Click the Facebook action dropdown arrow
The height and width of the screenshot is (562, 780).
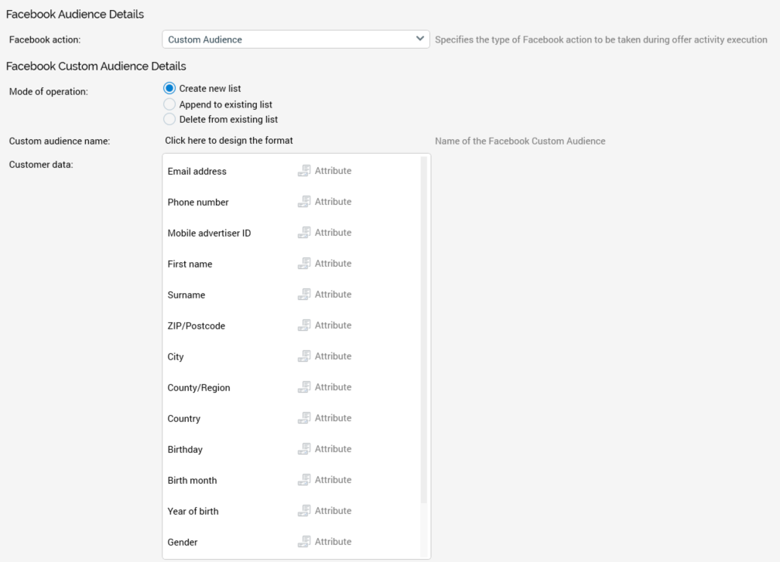pos(420,39)
